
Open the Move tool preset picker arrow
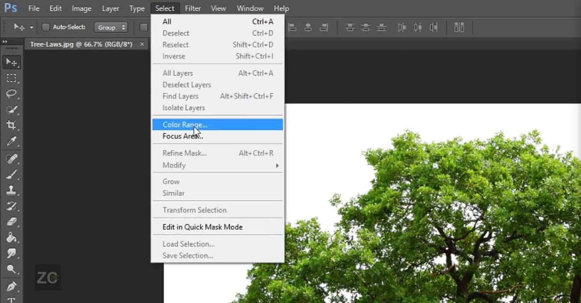32,27
